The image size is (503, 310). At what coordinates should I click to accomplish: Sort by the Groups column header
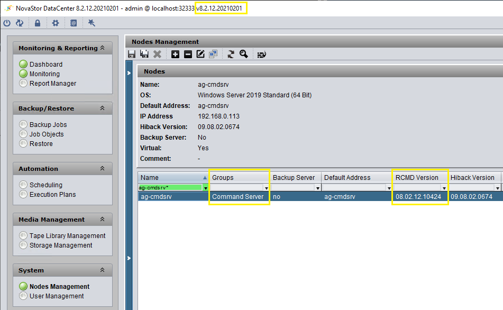(239, 177)
